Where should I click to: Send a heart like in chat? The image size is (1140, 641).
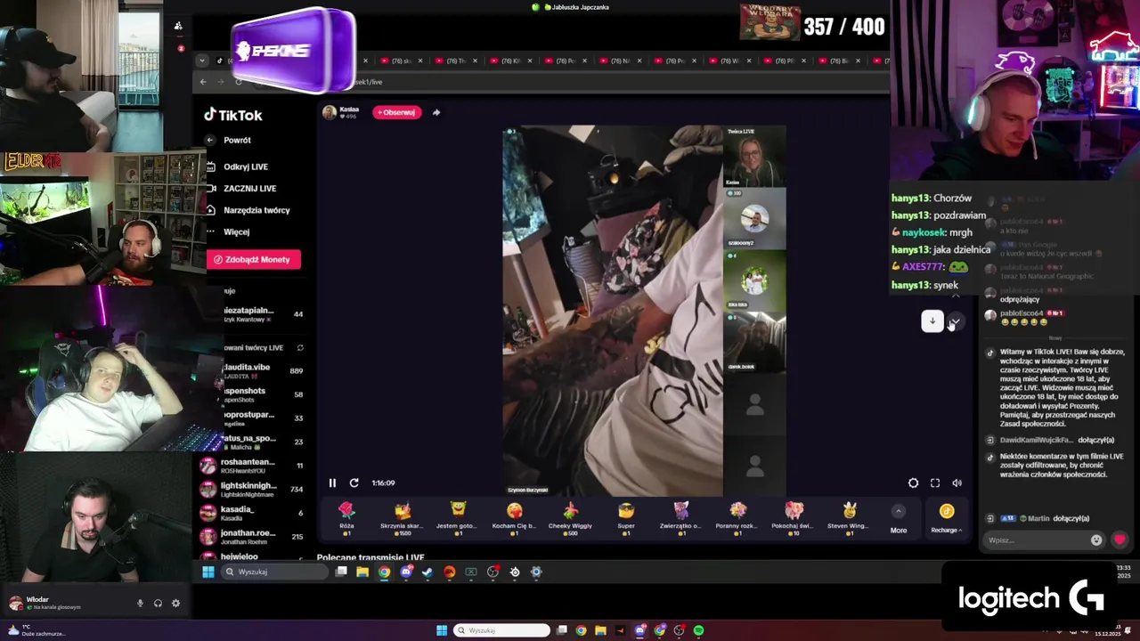point(1120,540)
